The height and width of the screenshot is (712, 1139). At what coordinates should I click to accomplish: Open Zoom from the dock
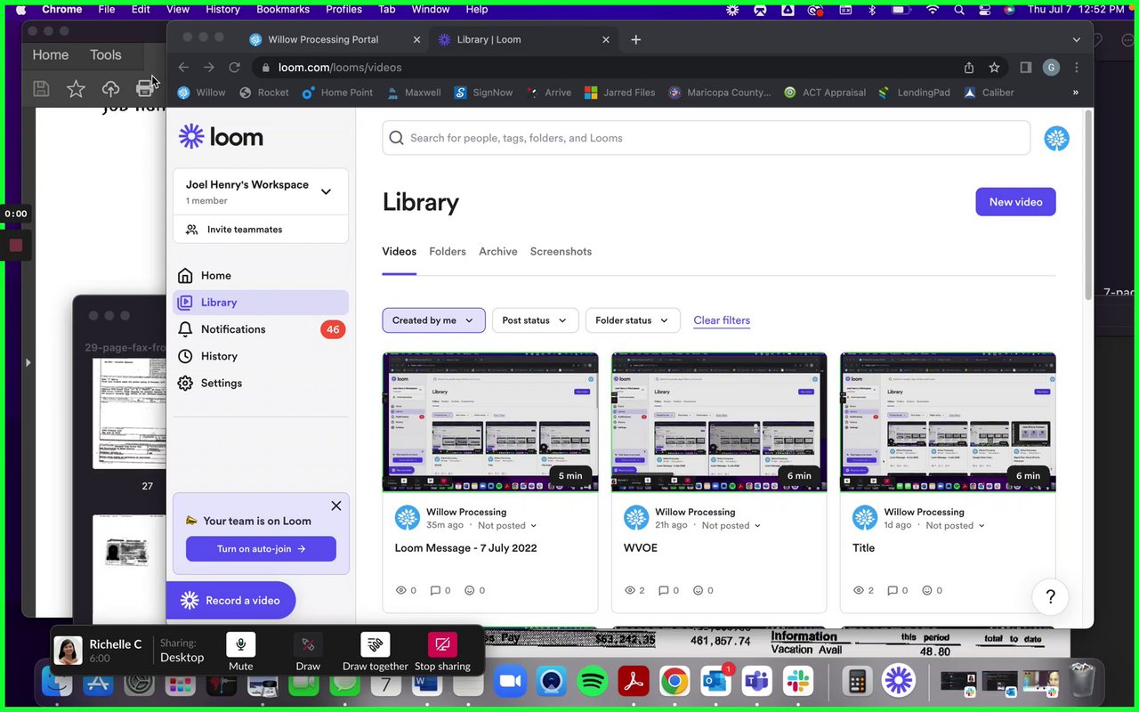click(511, 682)
